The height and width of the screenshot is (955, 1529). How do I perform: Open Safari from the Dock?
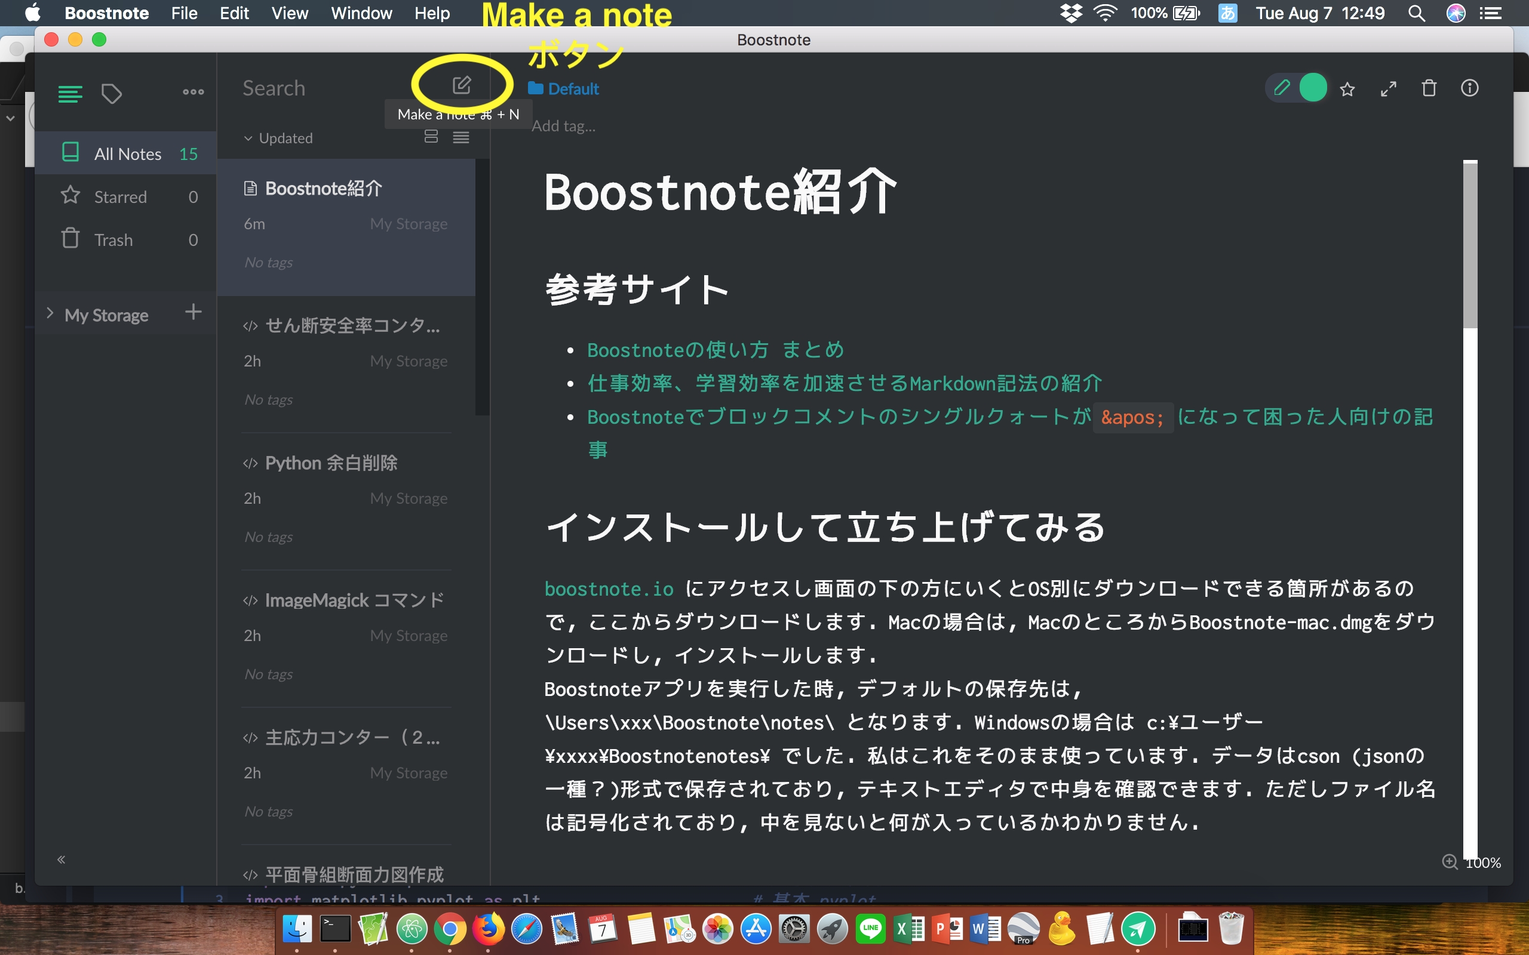(x=526, y=929)
